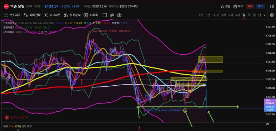Open the 메모 clipboard note
The width and height of the screenshot is (276, 131).
(238, 6)
